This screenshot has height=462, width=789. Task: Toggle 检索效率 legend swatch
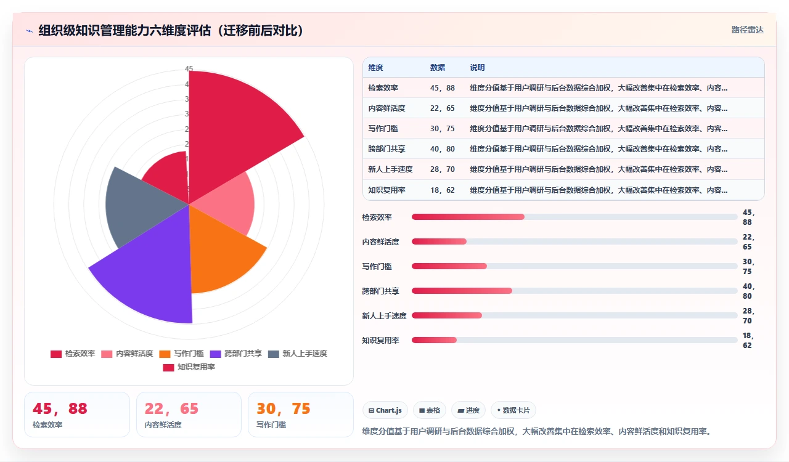55,354
